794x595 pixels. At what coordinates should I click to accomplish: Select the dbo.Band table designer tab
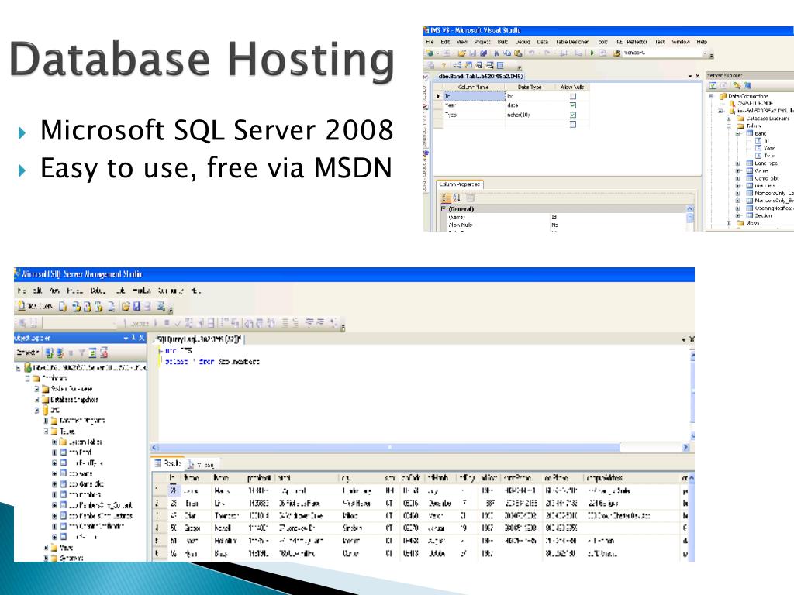tap(480, 77)
